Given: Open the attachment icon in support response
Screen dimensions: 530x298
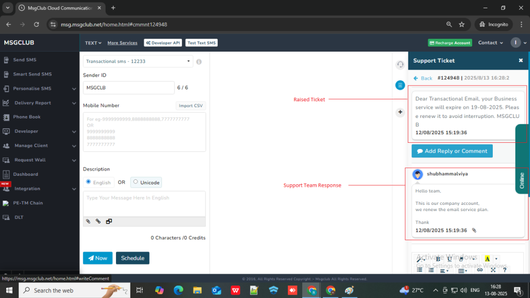Looking at the screenshot, I should tap(474, 230).
